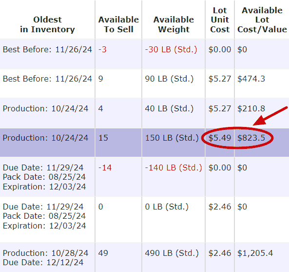Select the -14 available to sell value
Image resolution: width=289 pixels, height=272 pixels.
[x=105, y=168]
